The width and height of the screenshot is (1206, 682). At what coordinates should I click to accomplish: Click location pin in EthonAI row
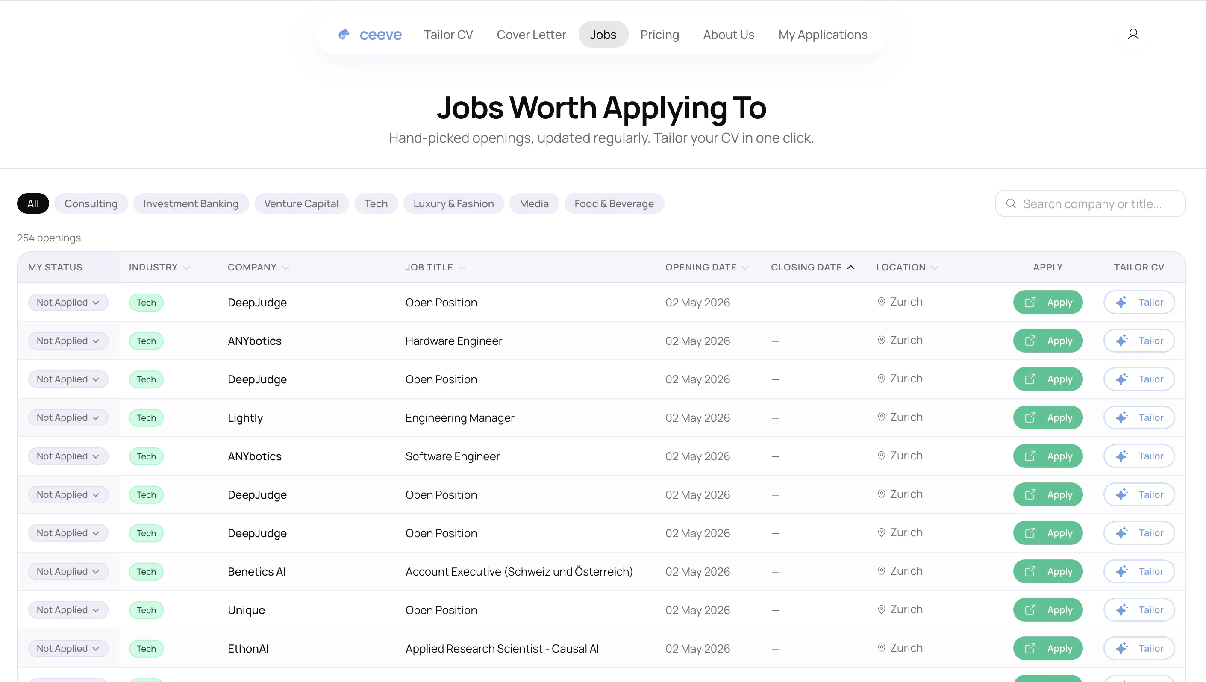pyautogui.click(x=882, y=648)
